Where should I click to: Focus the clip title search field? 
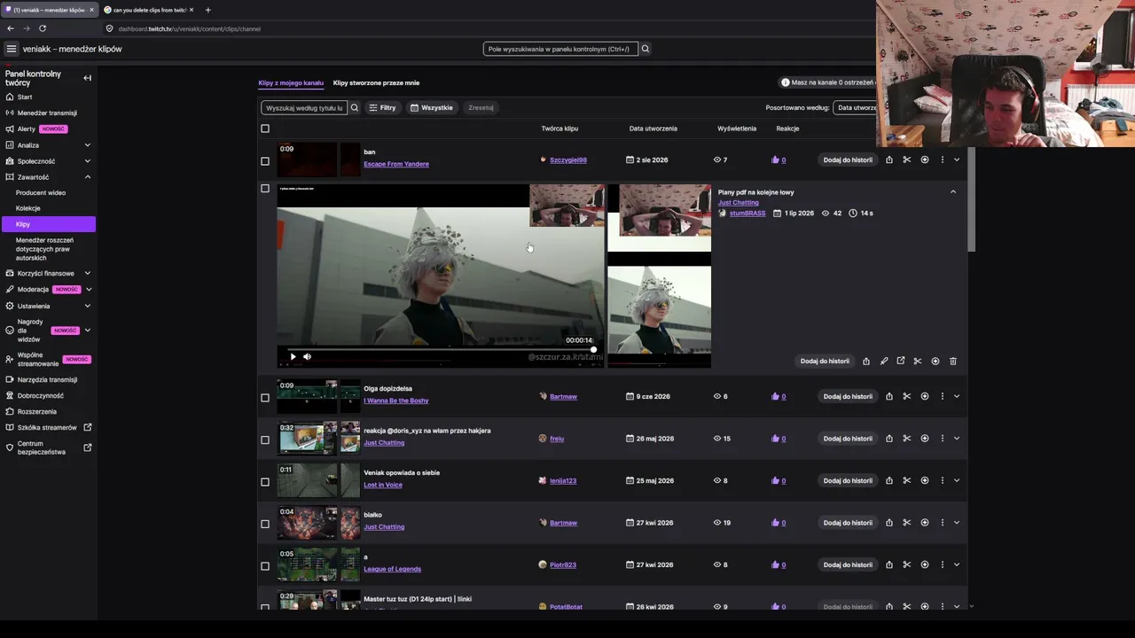click(304, 107)
